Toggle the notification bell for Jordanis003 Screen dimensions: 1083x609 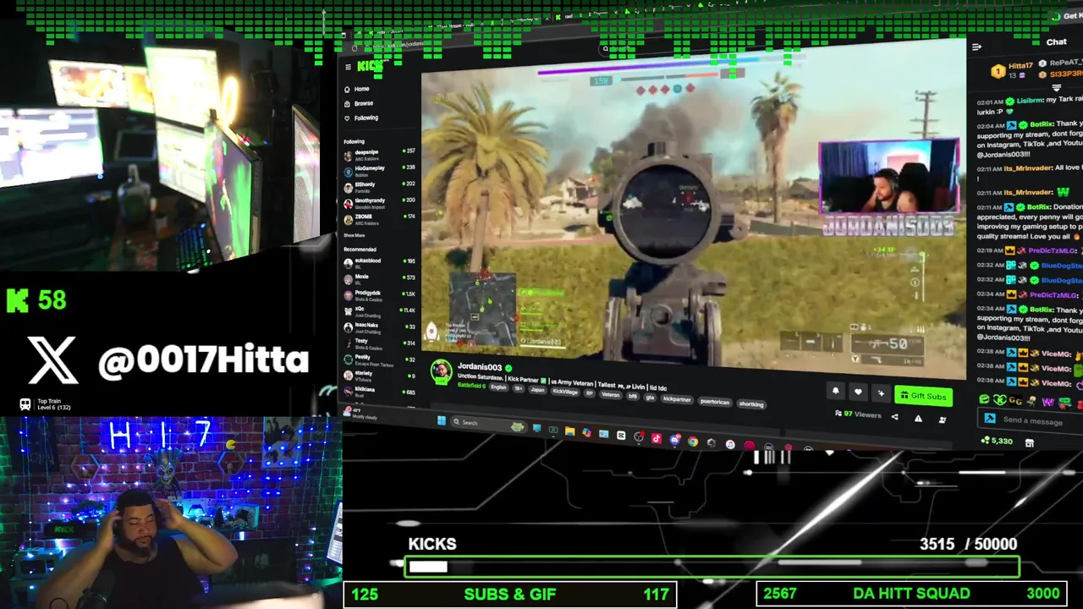[x=835, y=391]
